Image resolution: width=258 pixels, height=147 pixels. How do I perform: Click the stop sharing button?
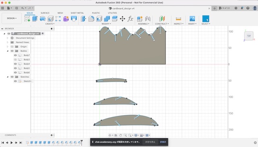(x=150, y=142)
